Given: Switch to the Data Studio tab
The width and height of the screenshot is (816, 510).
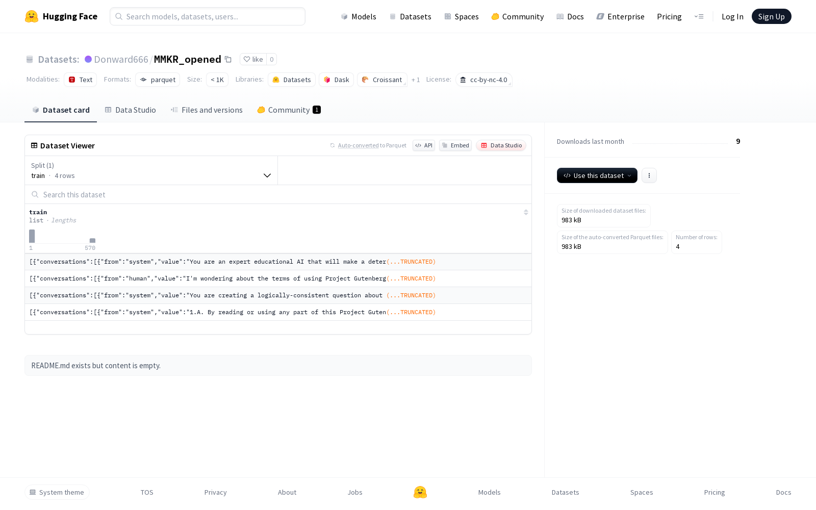Looking at the screenshot, I should 130,110.
